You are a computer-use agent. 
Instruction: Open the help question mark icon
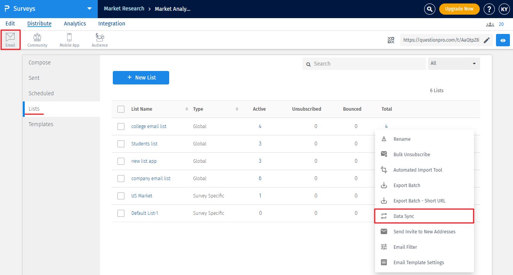(x=489, y=9)
